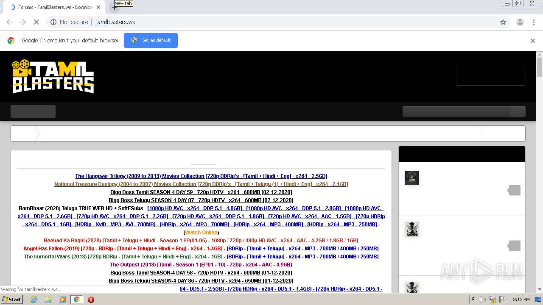The height and width of the screenshot is (305, 543).
Task: Open The Immortal Wars 720p BDRip link
Action: [123, 257]
